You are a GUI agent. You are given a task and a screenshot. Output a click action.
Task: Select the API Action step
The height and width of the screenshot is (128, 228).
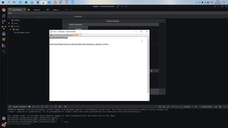(21, 32)
